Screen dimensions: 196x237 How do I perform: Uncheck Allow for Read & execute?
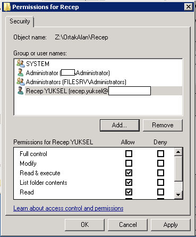(x=129, y=173)
